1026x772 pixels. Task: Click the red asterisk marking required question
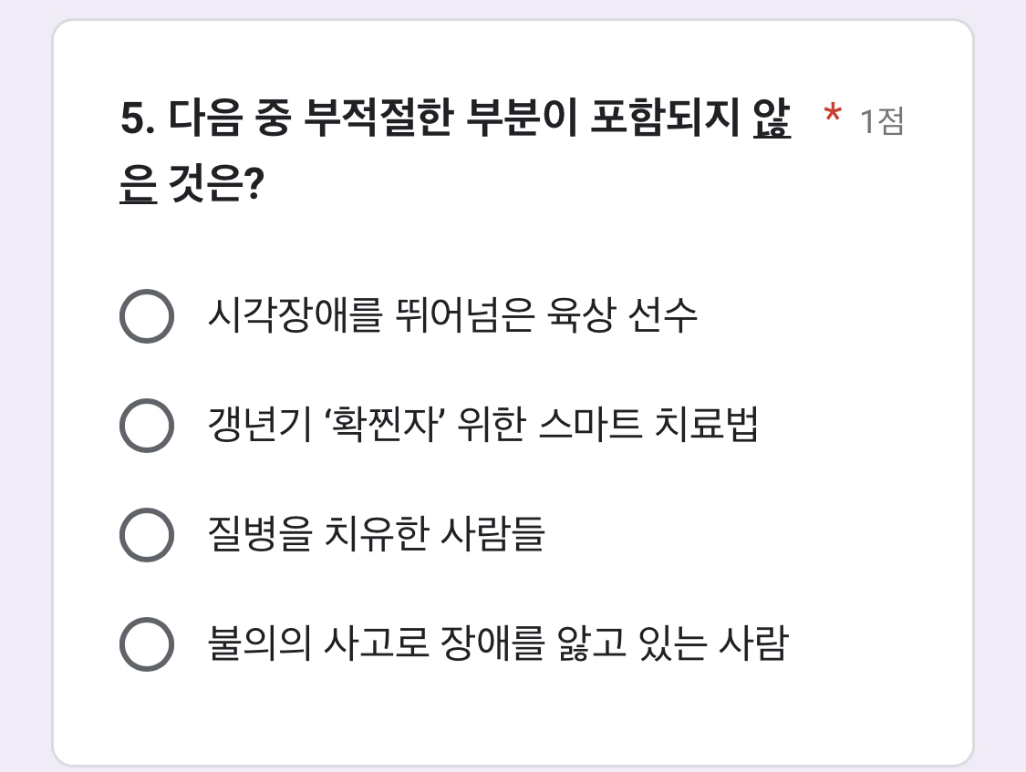tap(832, 114)
